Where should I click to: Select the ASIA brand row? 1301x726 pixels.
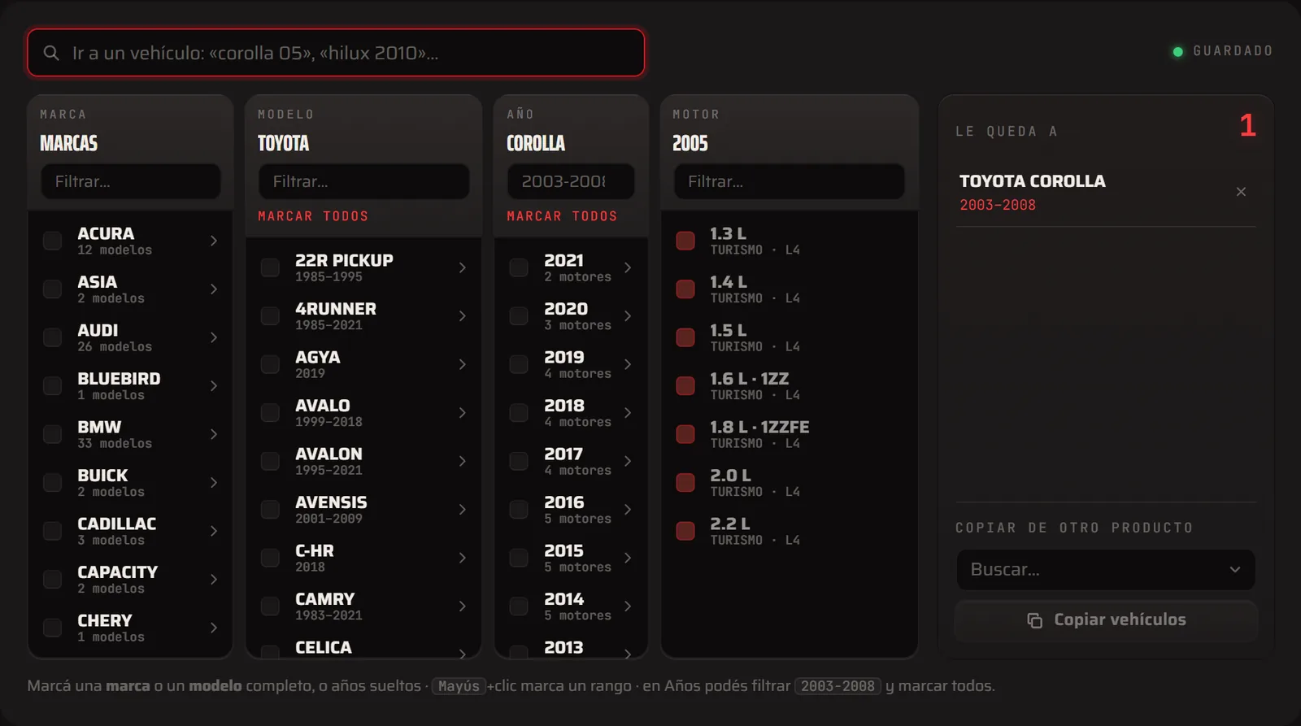[x=131, y=289]
